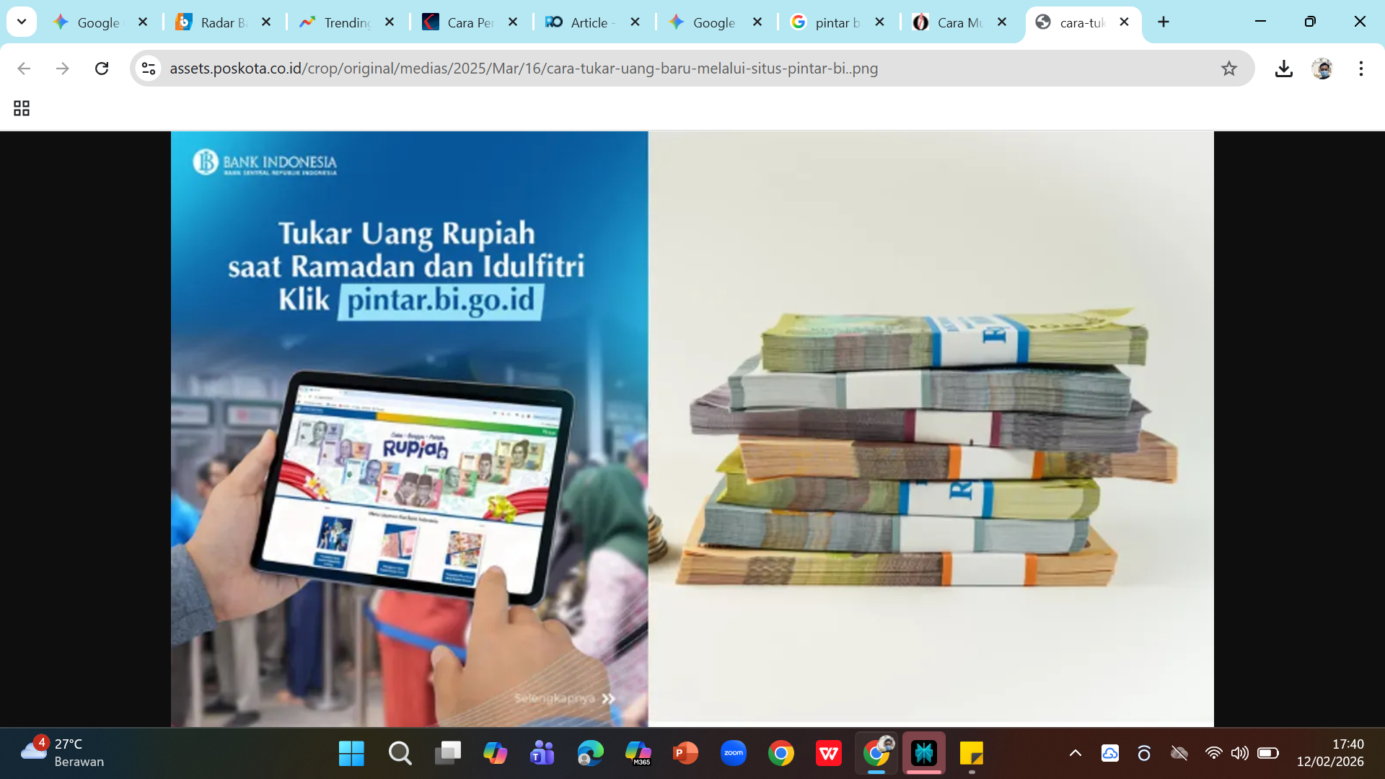The height and width of the screenshot is (779, 1385).
Task: Open Microsoft Edge from taskbar
Action: click(x=590, y=754)
